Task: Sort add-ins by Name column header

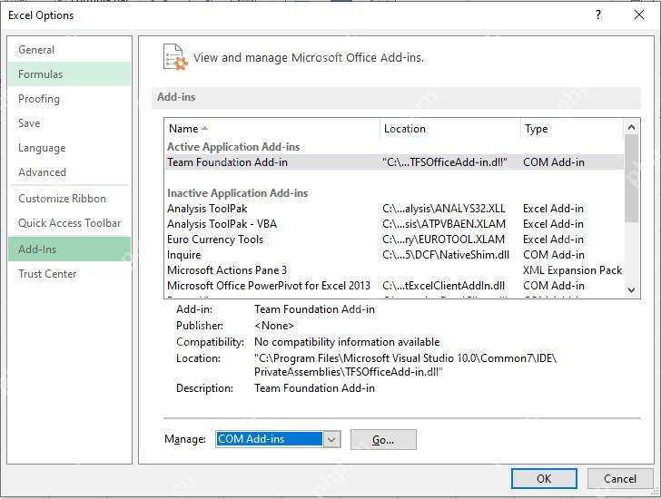Action: tap(271, 129)
